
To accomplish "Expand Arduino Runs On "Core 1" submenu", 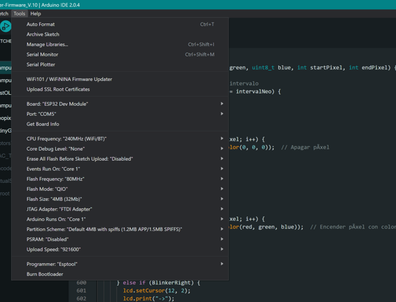I will point(120,219).
